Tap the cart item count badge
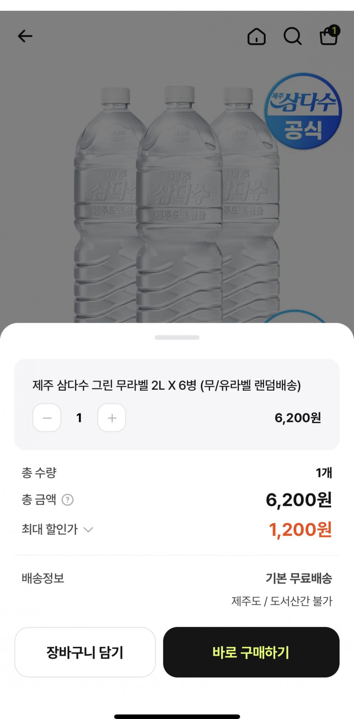 [334, 31]
